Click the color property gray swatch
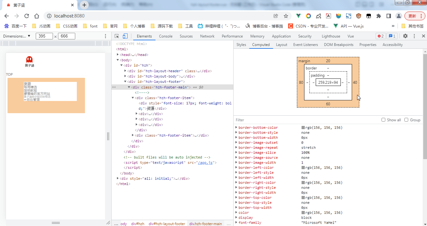427x226 pixels. 303,213
